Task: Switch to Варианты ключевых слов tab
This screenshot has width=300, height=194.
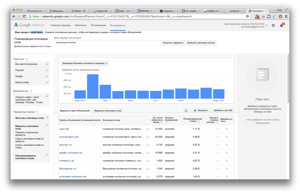Action: 108,111
